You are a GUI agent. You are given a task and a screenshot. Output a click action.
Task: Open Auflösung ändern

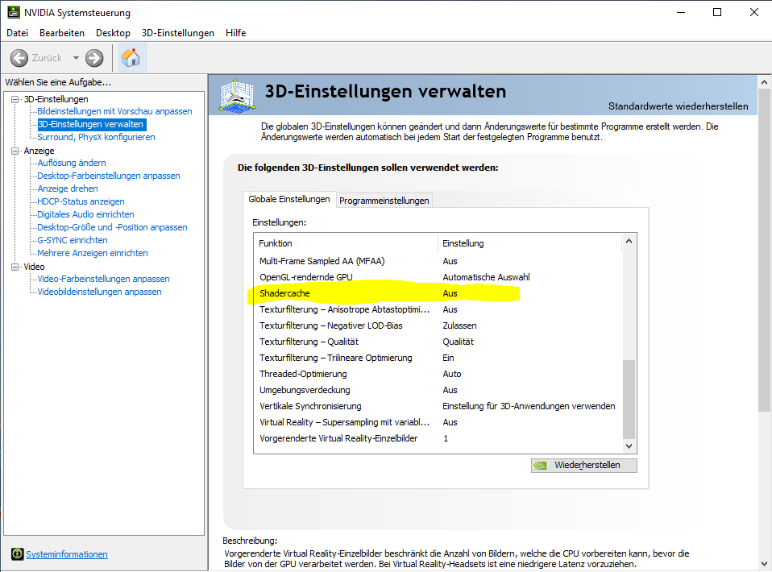(x=72, y=163)
